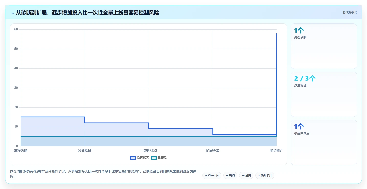Select the 表格 tag chip
This screenshot has height=189, width=367.
(x=230, y=175)
